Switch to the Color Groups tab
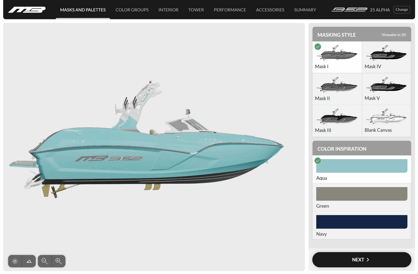The image size is (418, 274). pos(132,10)
